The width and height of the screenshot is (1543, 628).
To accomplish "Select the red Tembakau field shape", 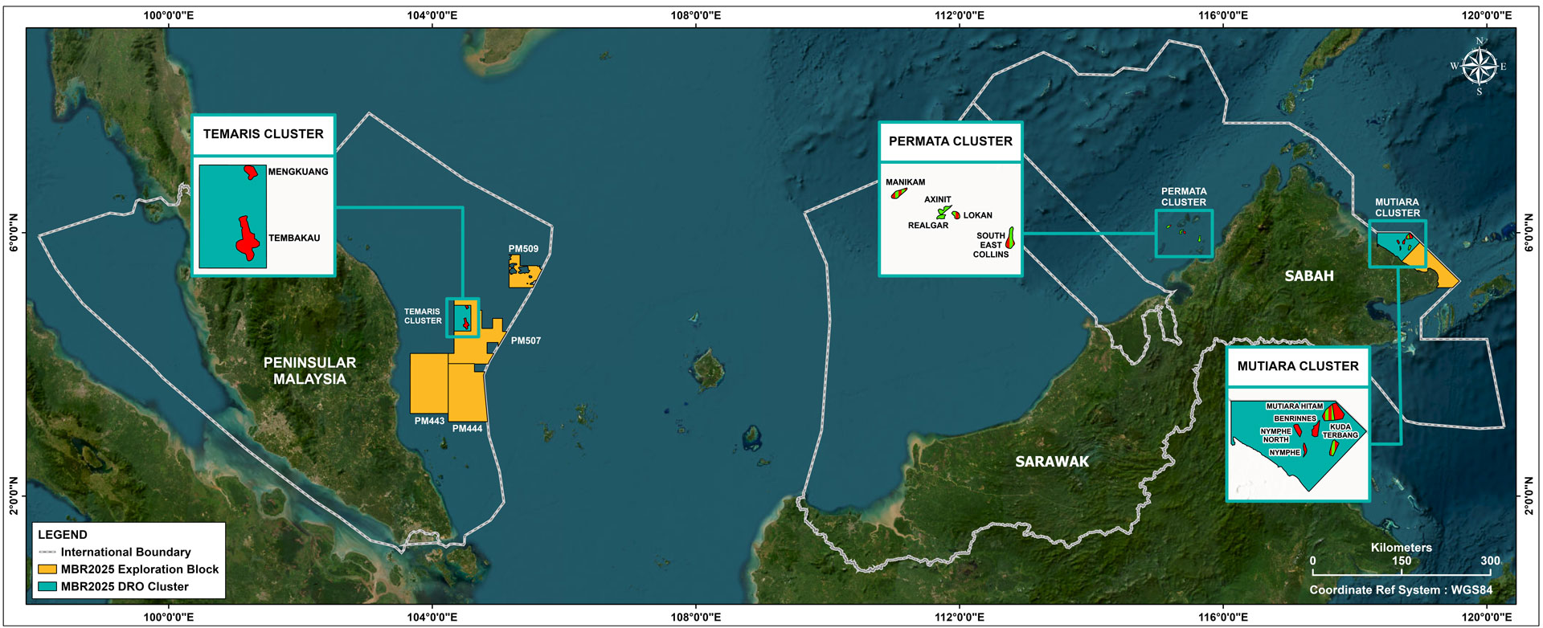I will point(248,240).
